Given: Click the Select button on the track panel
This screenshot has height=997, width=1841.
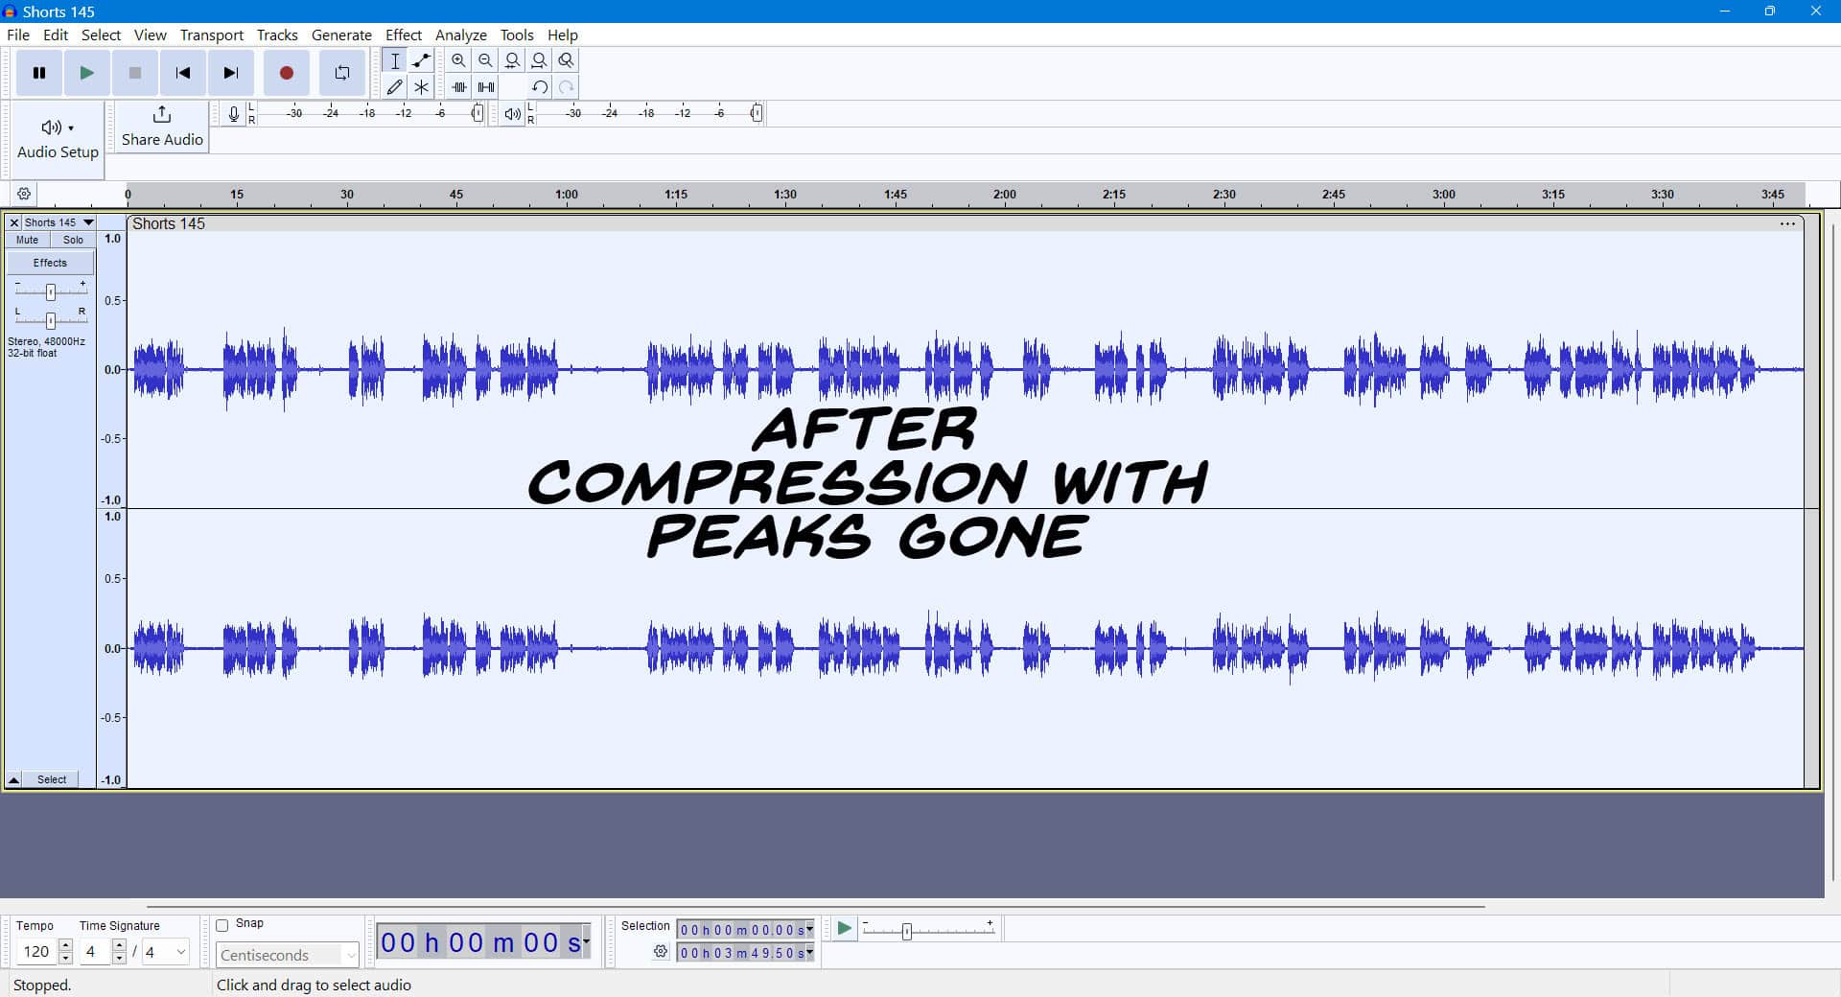Looking at the screenshot, I should pyautogui.click(x=52, y=779).
